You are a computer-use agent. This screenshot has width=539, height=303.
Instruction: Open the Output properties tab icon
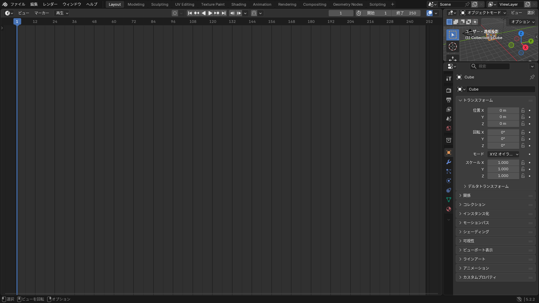449,100
